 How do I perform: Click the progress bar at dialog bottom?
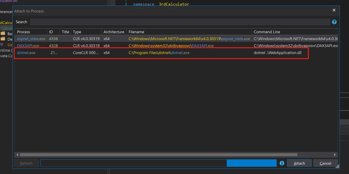click(x=158, y=163)
